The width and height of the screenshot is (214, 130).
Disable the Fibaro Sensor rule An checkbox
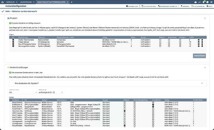click(x=13, y=42)
